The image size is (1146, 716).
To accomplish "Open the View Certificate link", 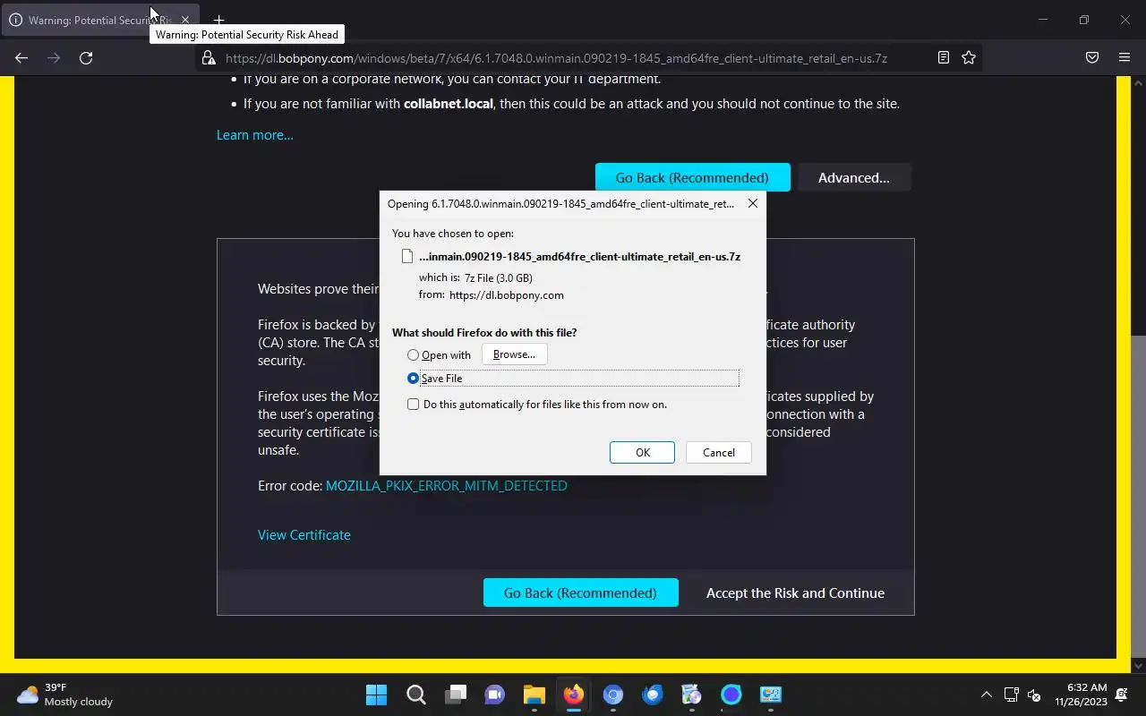I will click(304, 534).
